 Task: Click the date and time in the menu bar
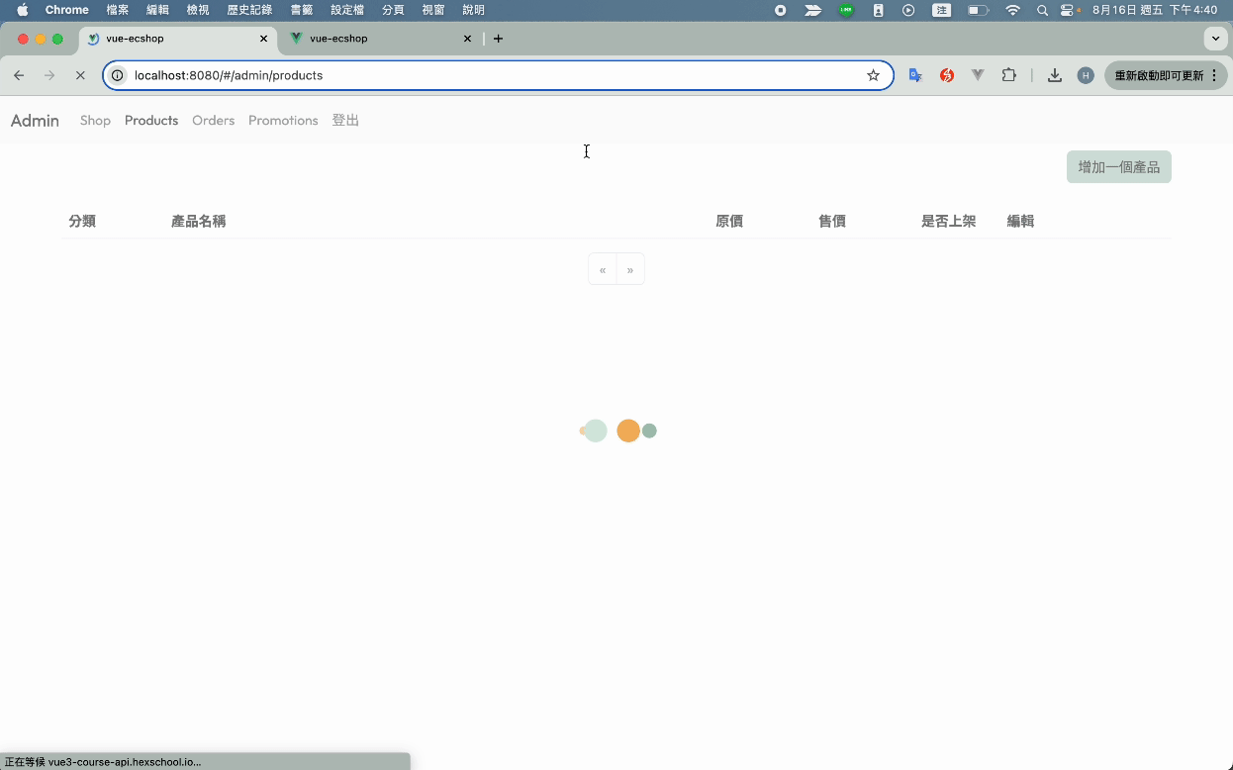pyautogui.click(x=1155, y=10)
